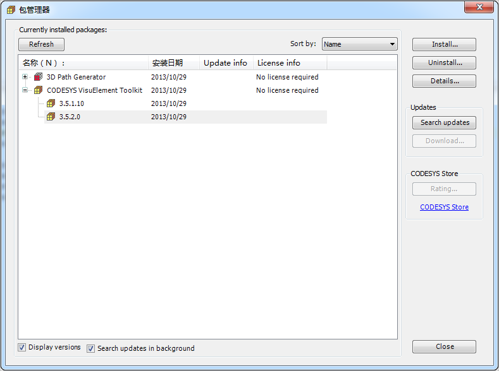Click the Install... button
The image size is (499, 371).
444,44
